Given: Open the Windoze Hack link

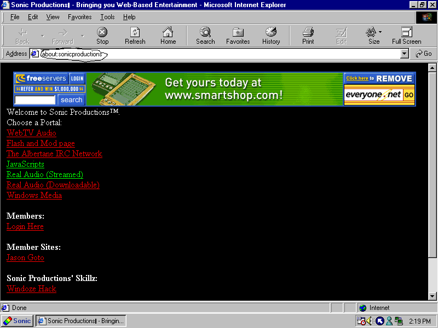Looking at the screenshot, I should point(31,289).
